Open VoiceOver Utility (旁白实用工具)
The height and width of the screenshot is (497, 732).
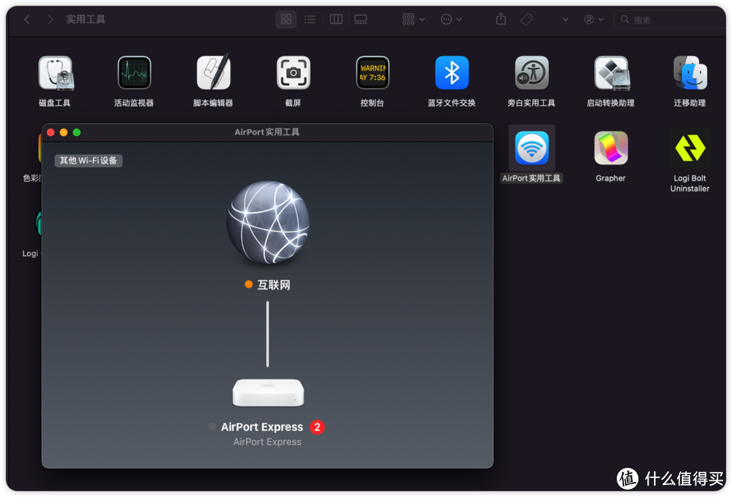pos(531,72)
